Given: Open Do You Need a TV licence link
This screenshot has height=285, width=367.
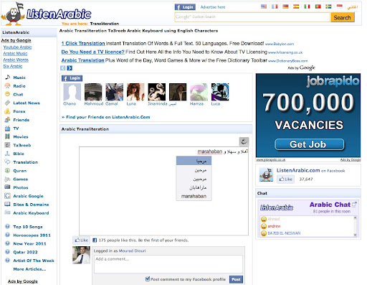Looking at the screenshot, I should point(93,52).
